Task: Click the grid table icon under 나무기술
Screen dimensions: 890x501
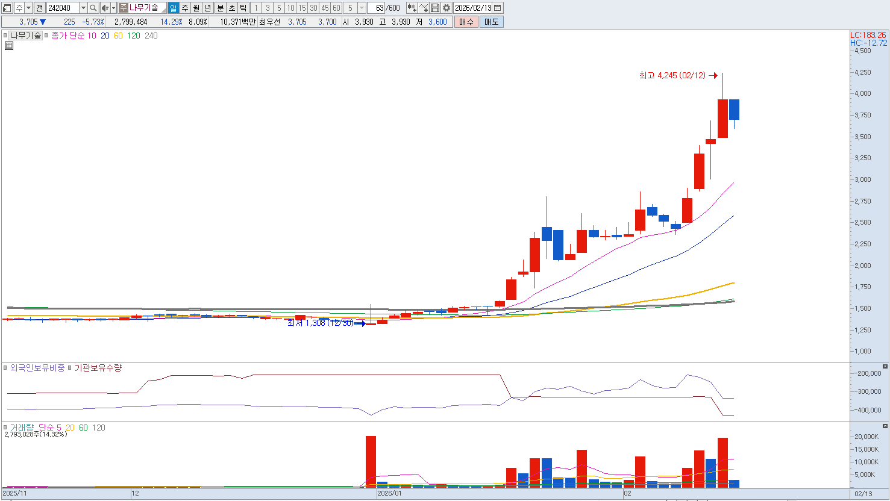Action: pos(9,46)
